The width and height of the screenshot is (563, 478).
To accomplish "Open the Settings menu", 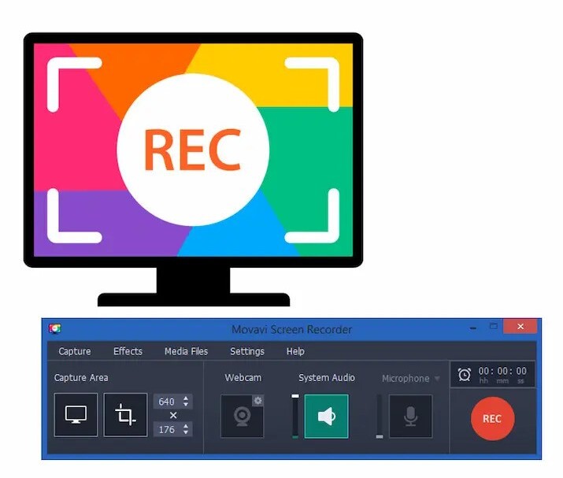I will 247,351.
